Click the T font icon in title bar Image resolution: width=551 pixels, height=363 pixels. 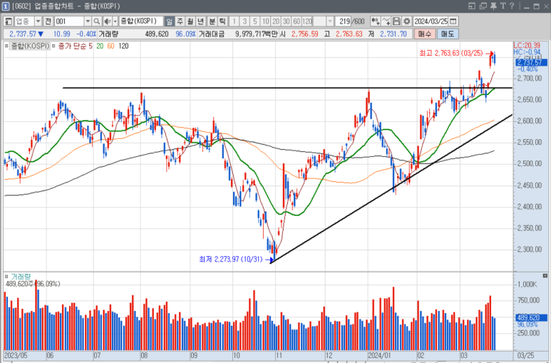click(x=503, y=6)
